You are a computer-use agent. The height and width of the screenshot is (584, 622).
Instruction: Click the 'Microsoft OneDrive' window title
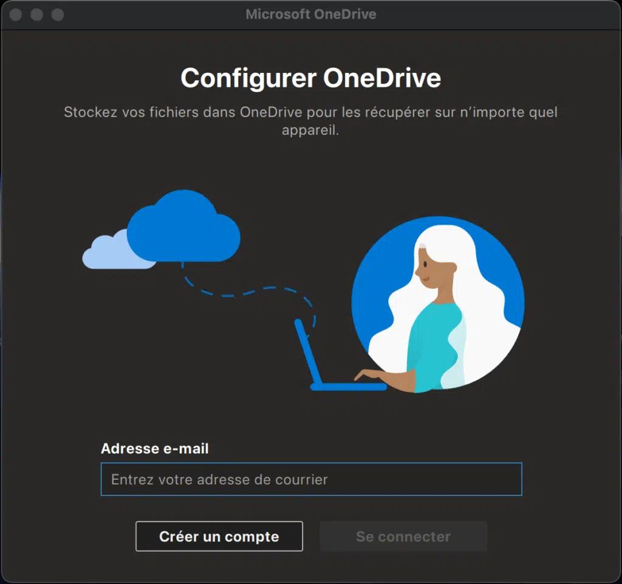[310, 15]
